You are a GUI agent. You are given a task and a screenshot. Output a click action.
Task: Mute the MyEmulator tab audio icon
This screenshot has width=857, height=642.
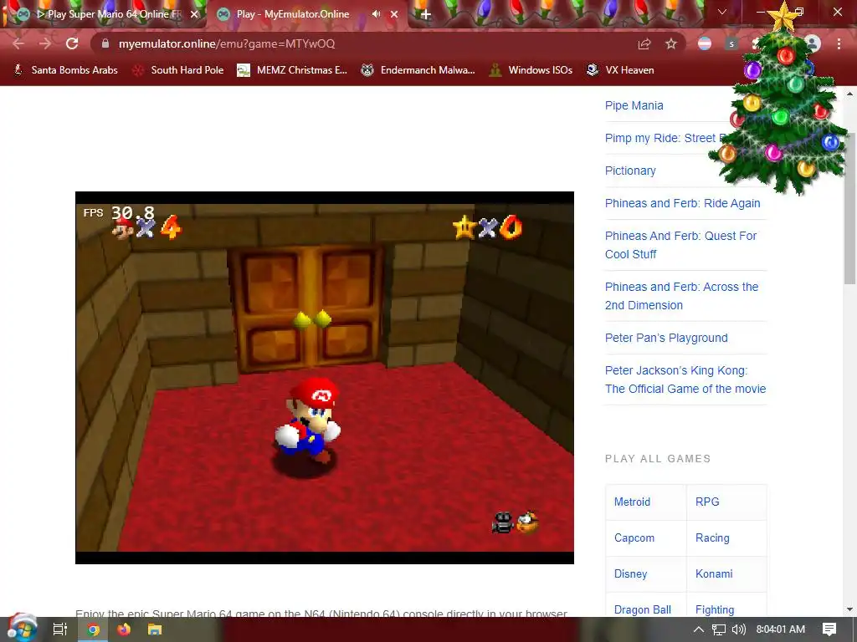[376, 14]
